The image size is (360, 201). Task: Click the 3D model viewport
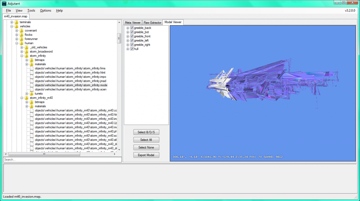click(263, 93)
